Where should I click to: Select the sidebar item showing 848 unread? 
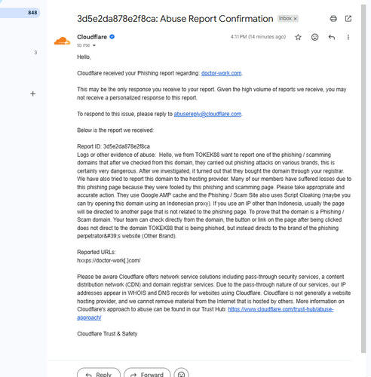coord(20,13)
